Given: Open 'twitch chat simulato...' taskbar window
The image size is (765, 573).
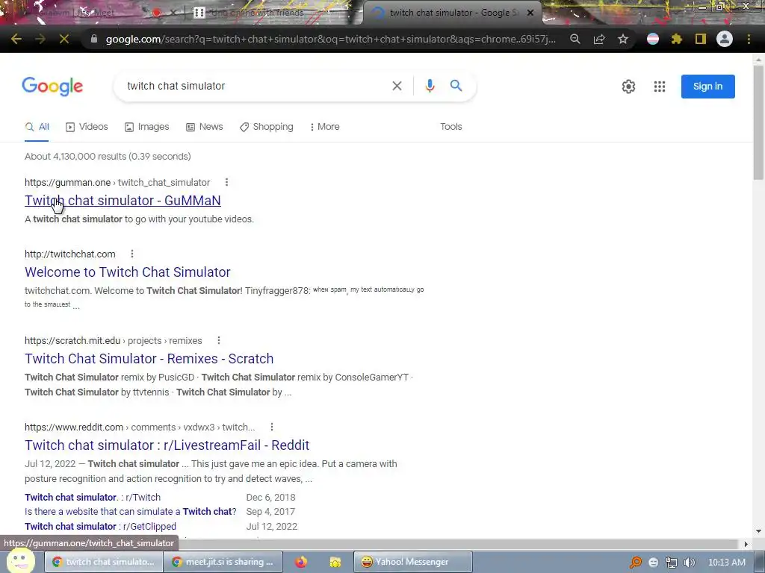Looking at the screenshot, I should pos(104,562).
